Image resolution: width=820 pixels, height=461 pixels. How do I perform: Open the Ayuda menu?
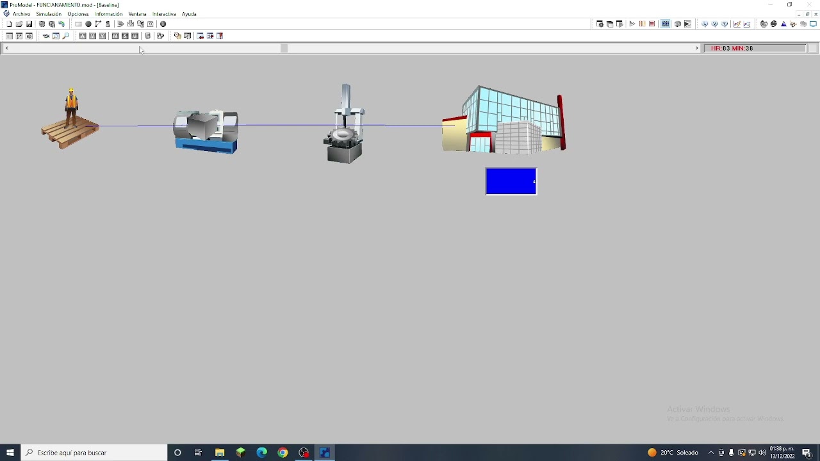click(189, 14)
